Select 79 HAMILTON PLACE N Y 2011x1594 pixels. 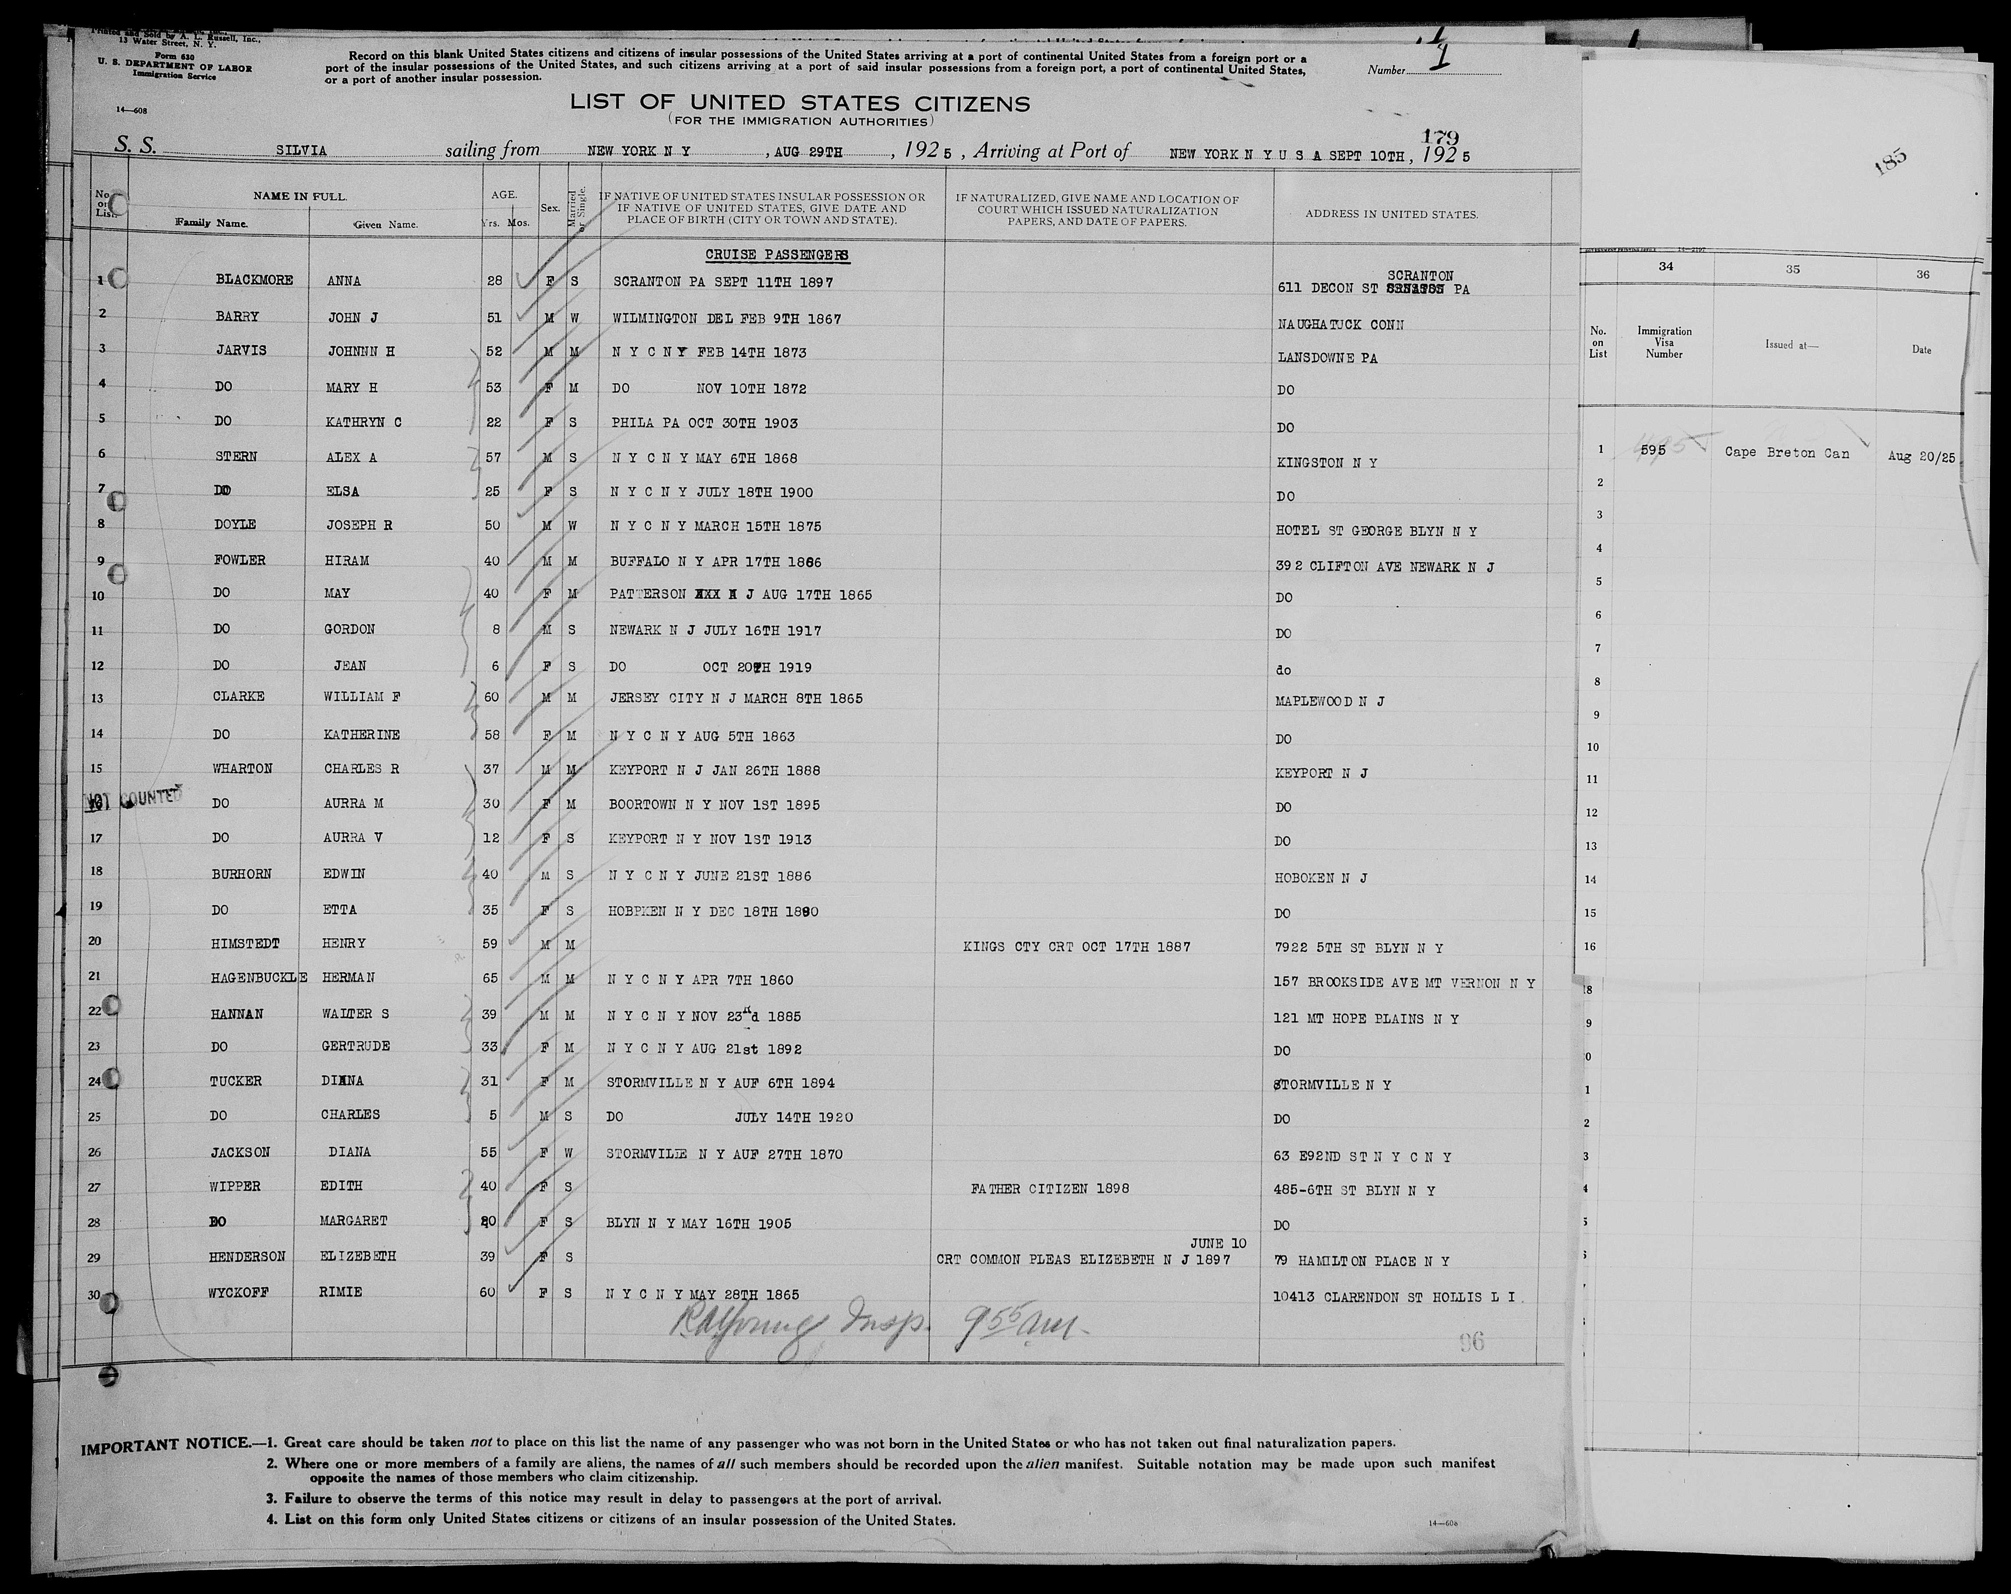pyautogui.click(x=1362, y=1260)
